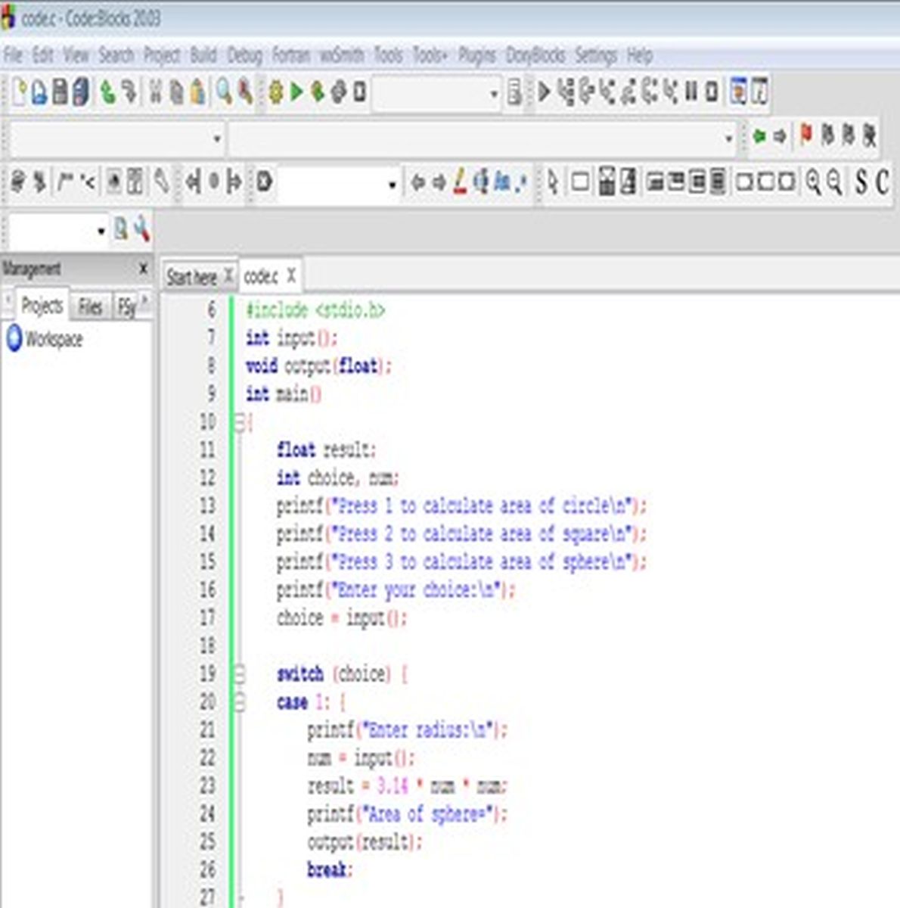Screen dimensions: 900x908
Task: Click the Build gear icon
Action: 275,92
